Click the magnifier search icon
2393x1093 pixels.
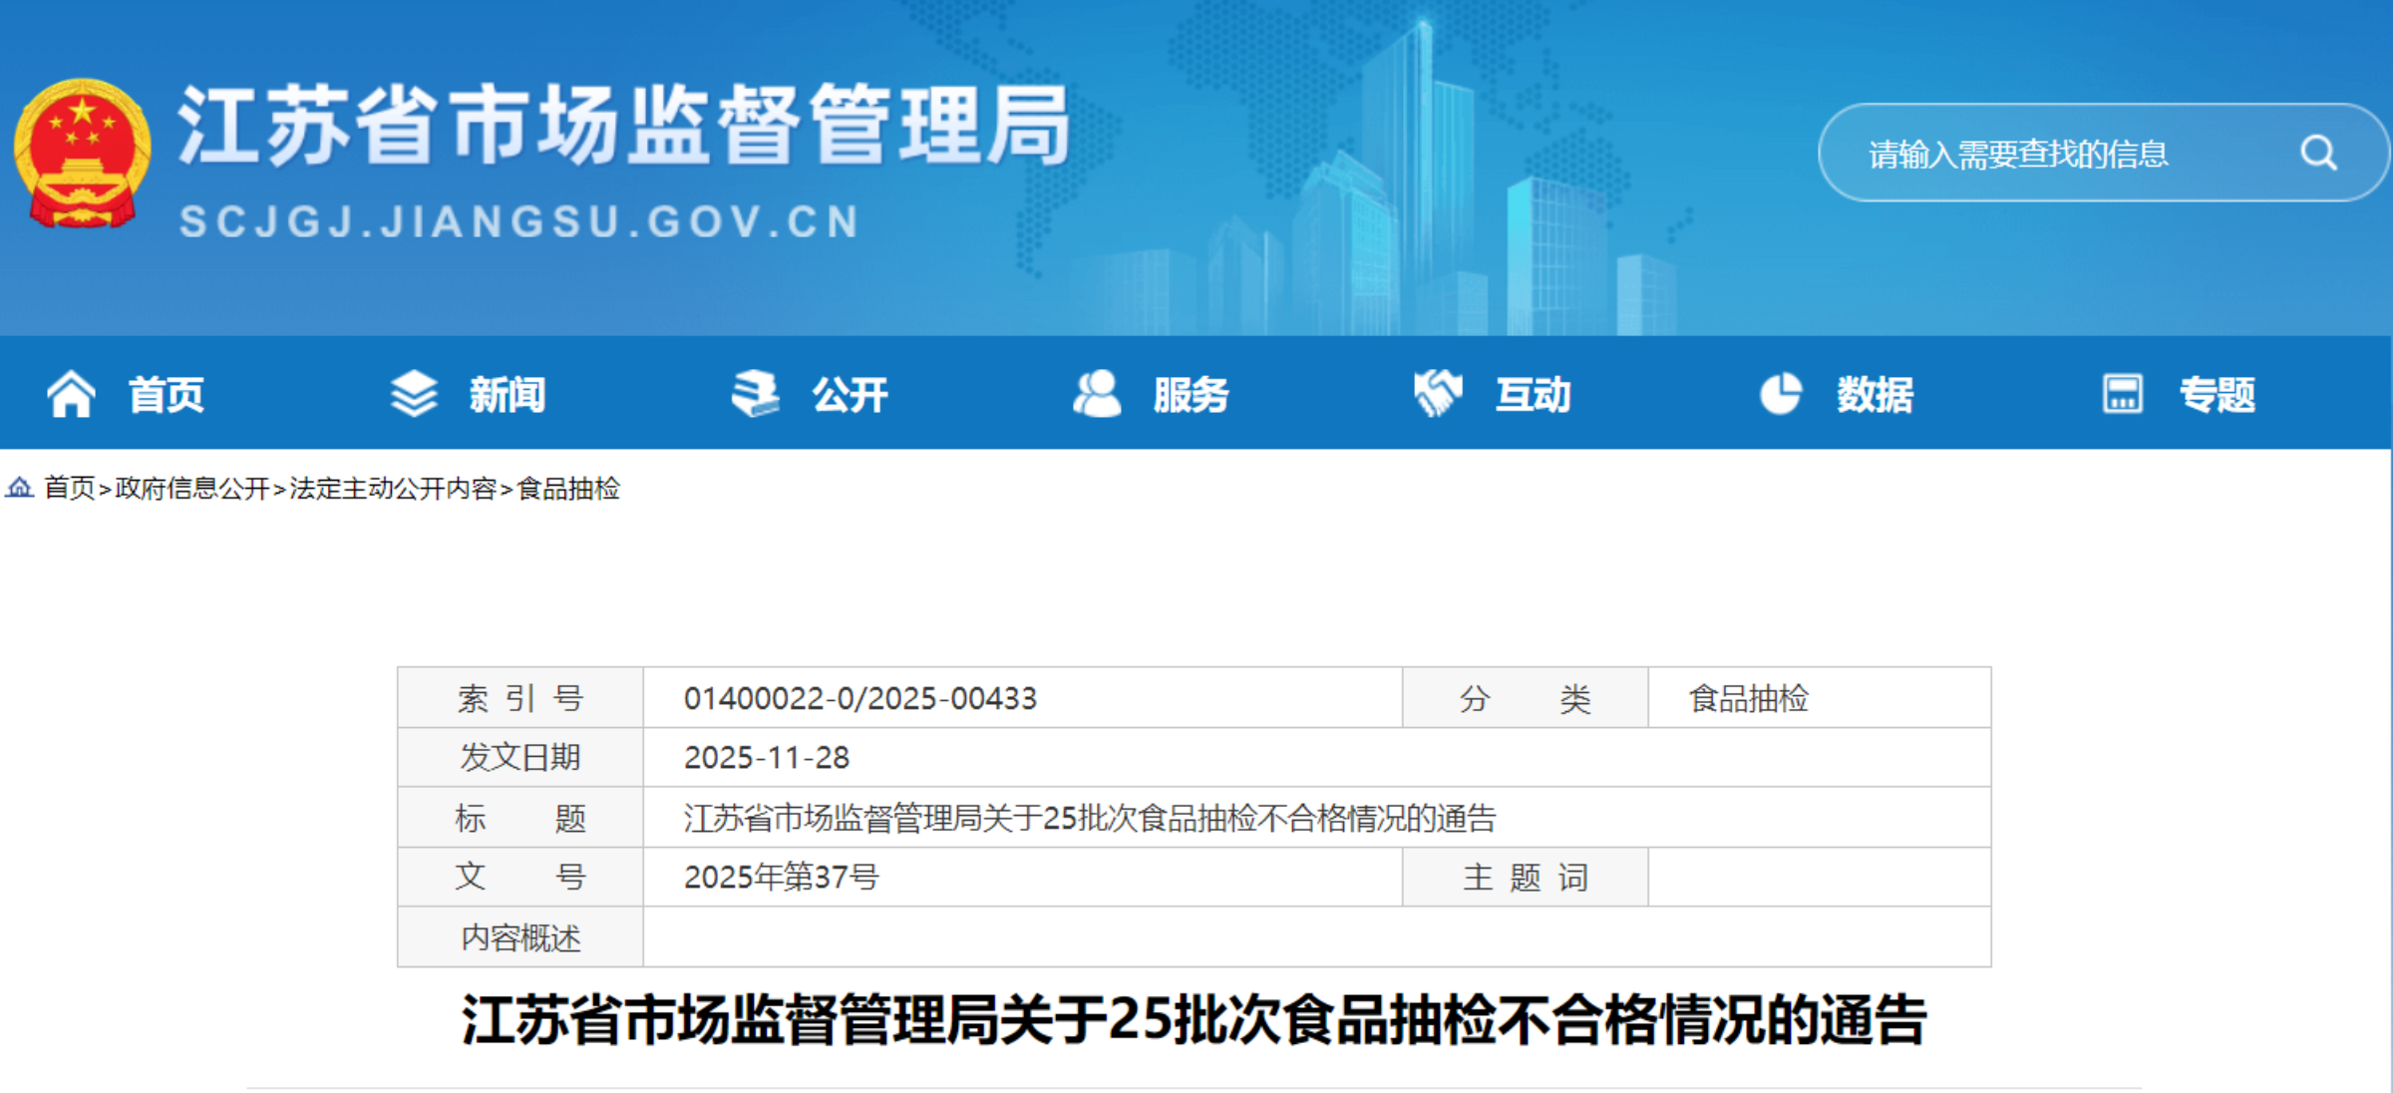coord(2317,154)
